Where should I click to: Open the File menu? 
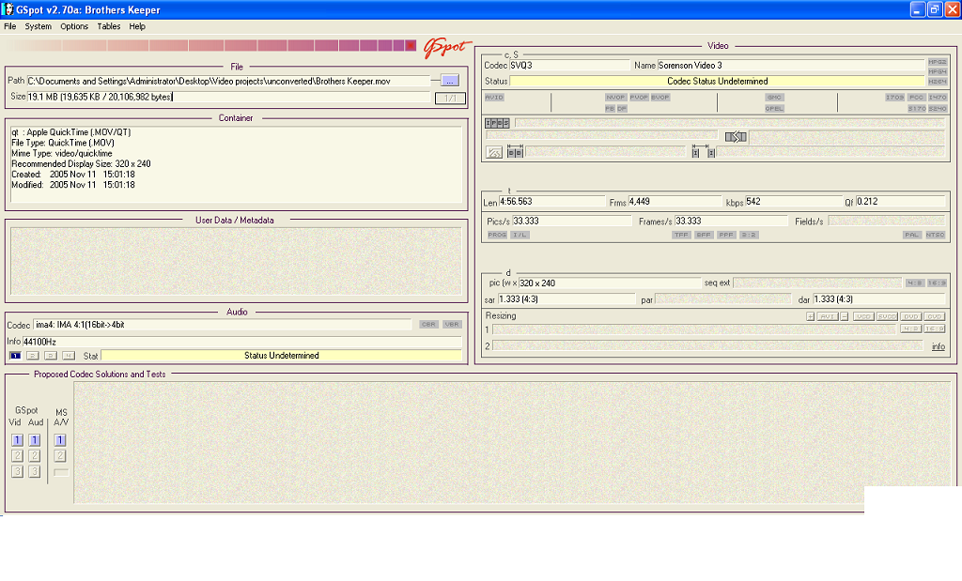coord(9,26)
